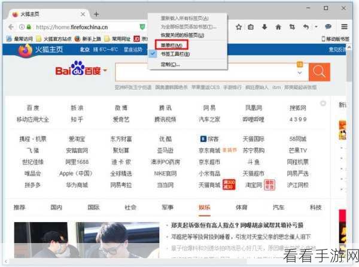Click the settings icon beside site grid
The height and width of the screenshot is (267, 359).
click(323, 104)
